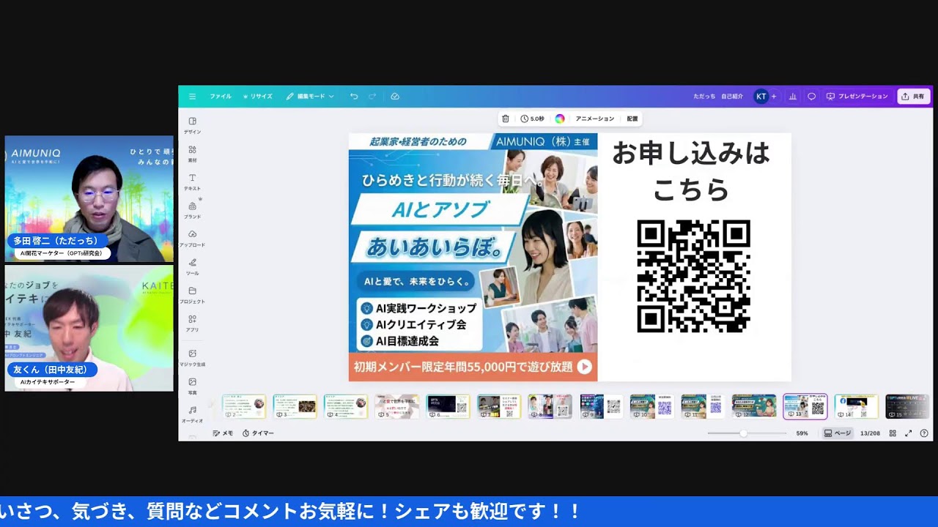Image resolution: width=938 pixels, height=527 pixels.
Task: Select page 3 thumbnail
Action: pyautogui.click(x=295, y=406)
